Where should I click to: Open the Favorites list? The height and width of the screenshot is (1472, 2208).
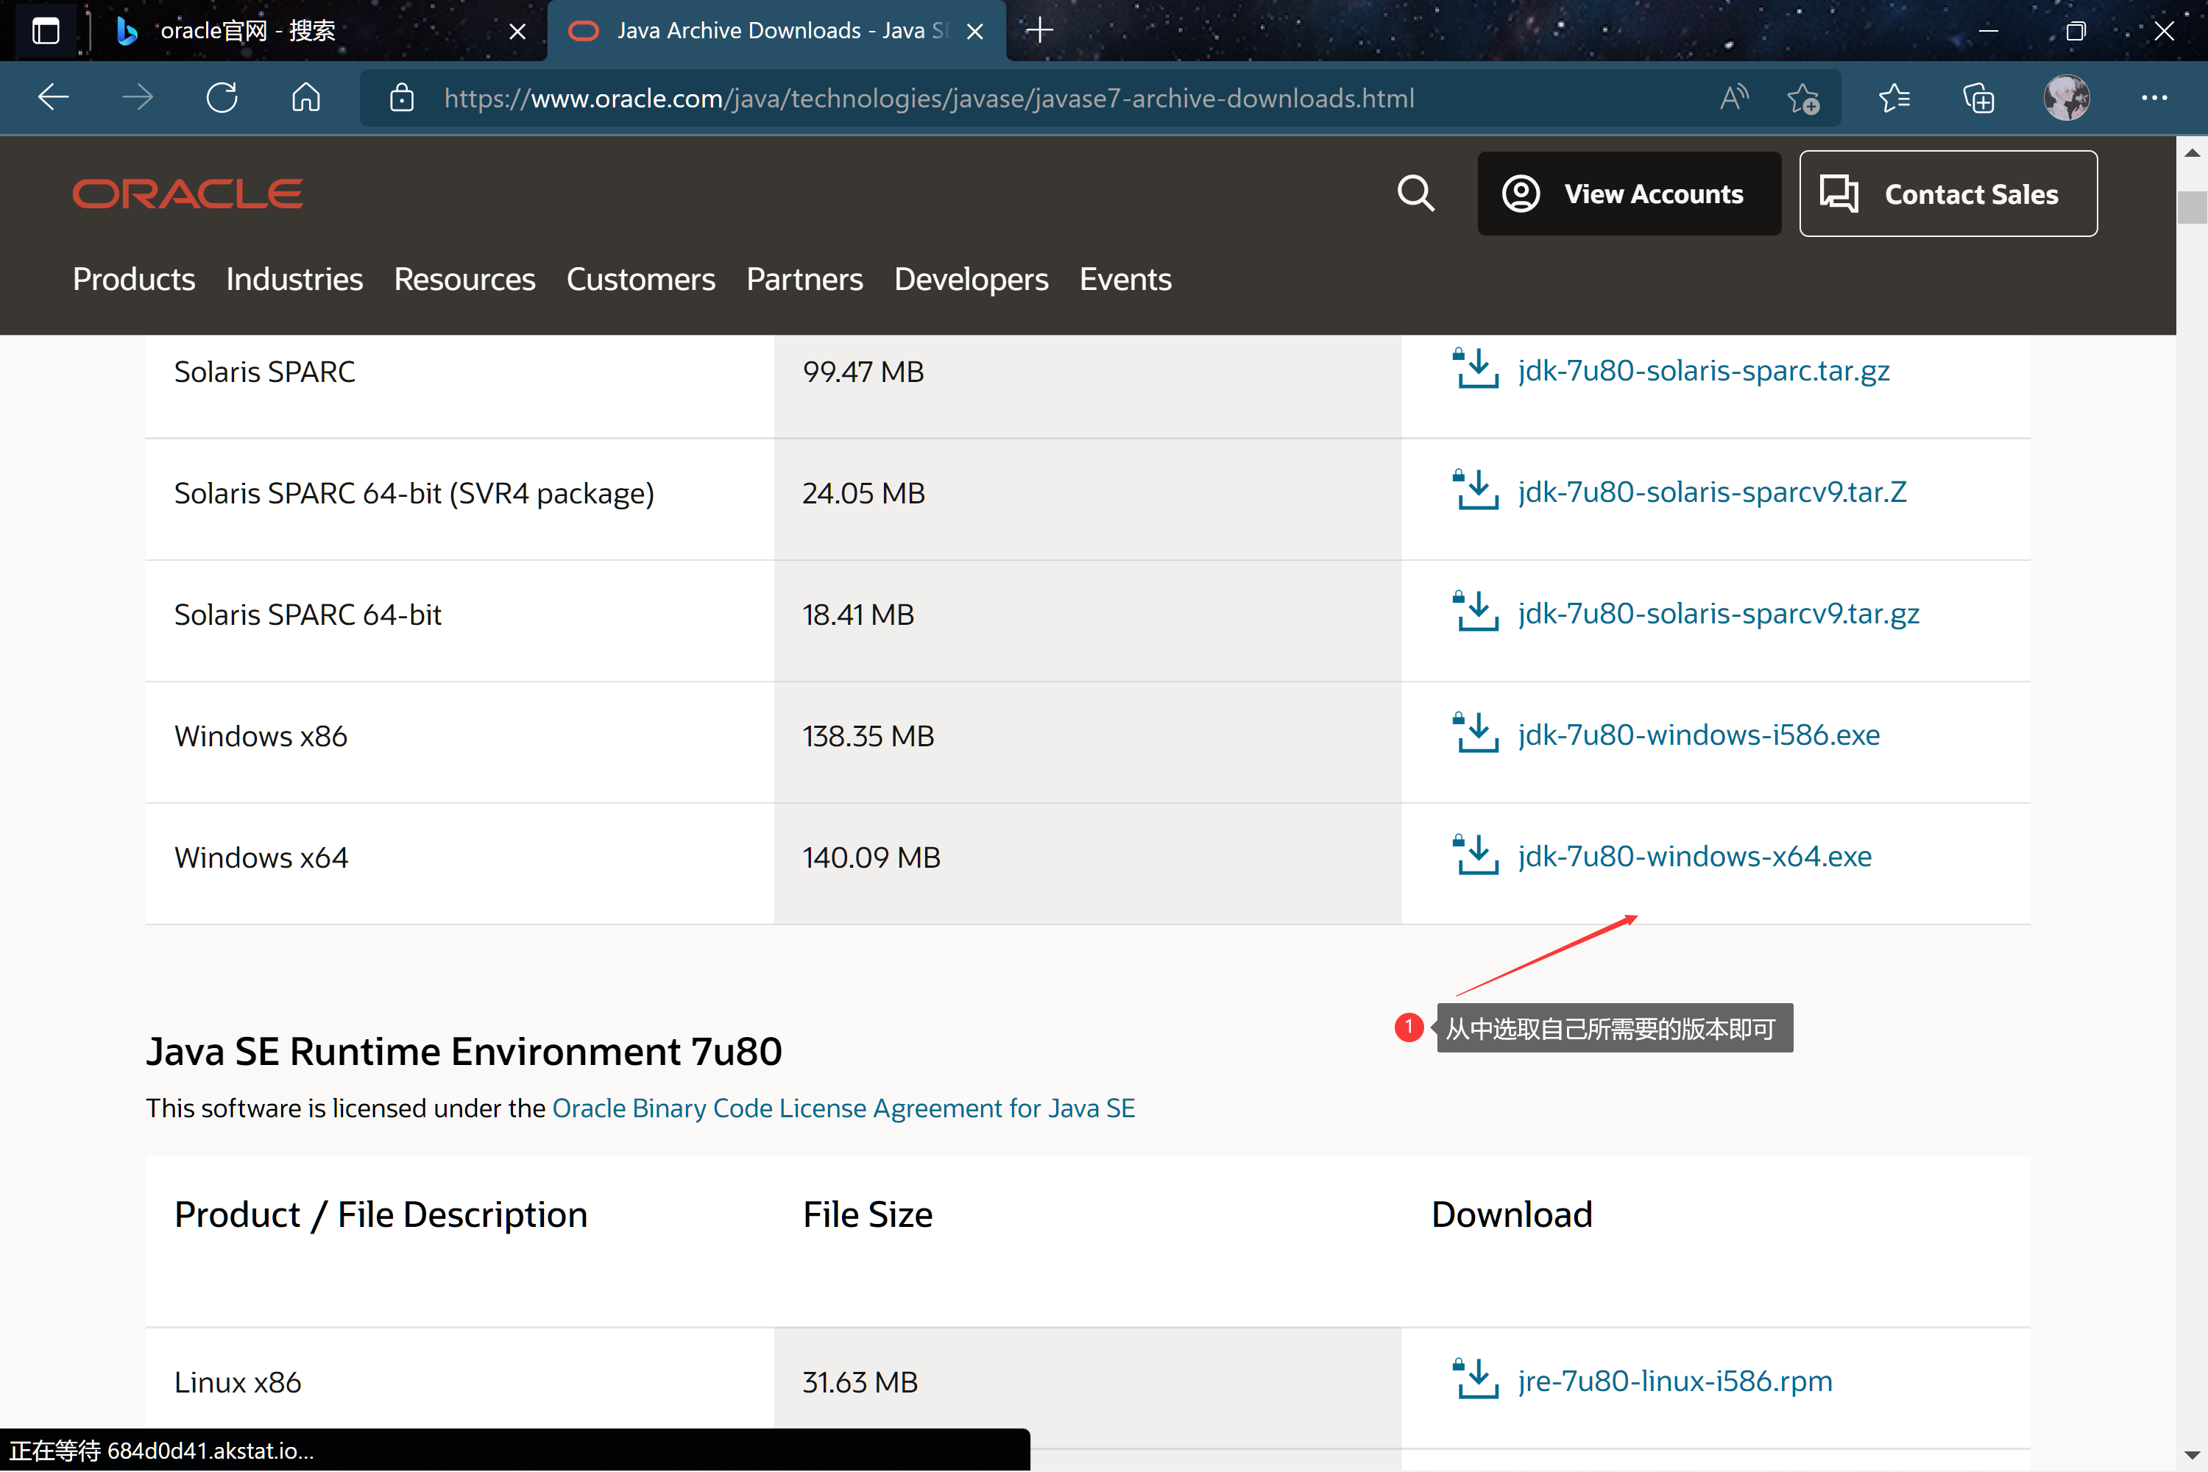(x=1894, y=98)
